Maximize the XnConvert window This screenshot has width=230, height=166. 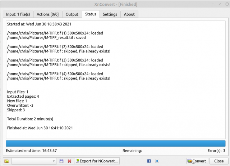click(220, 4)
